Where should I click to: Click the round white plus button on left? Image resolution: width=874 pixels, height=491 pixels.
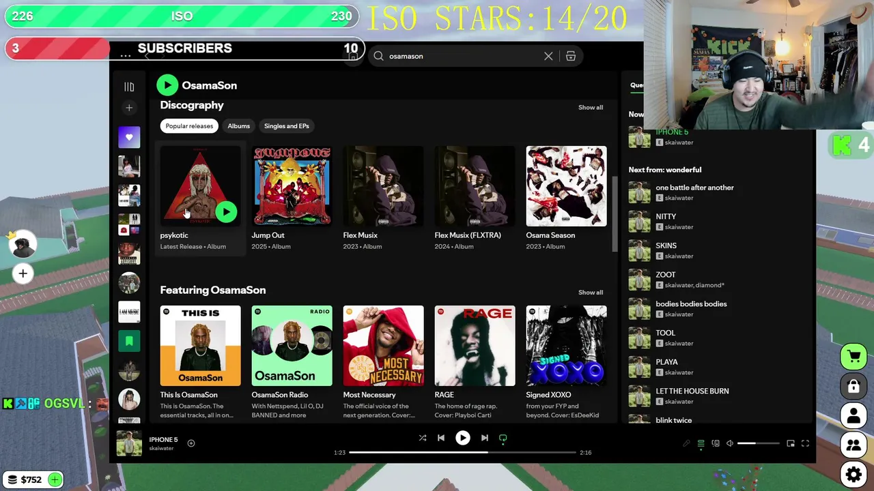pyautogui.click(x=23, y=273)
